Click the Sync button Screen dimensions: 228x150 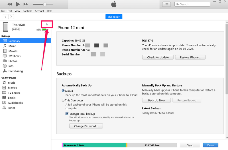[190, 145]
